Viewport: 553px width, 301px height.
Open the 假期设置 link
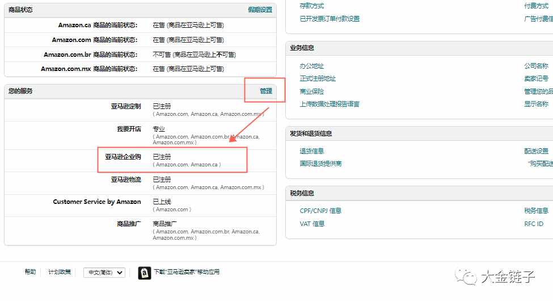point(260,10)
